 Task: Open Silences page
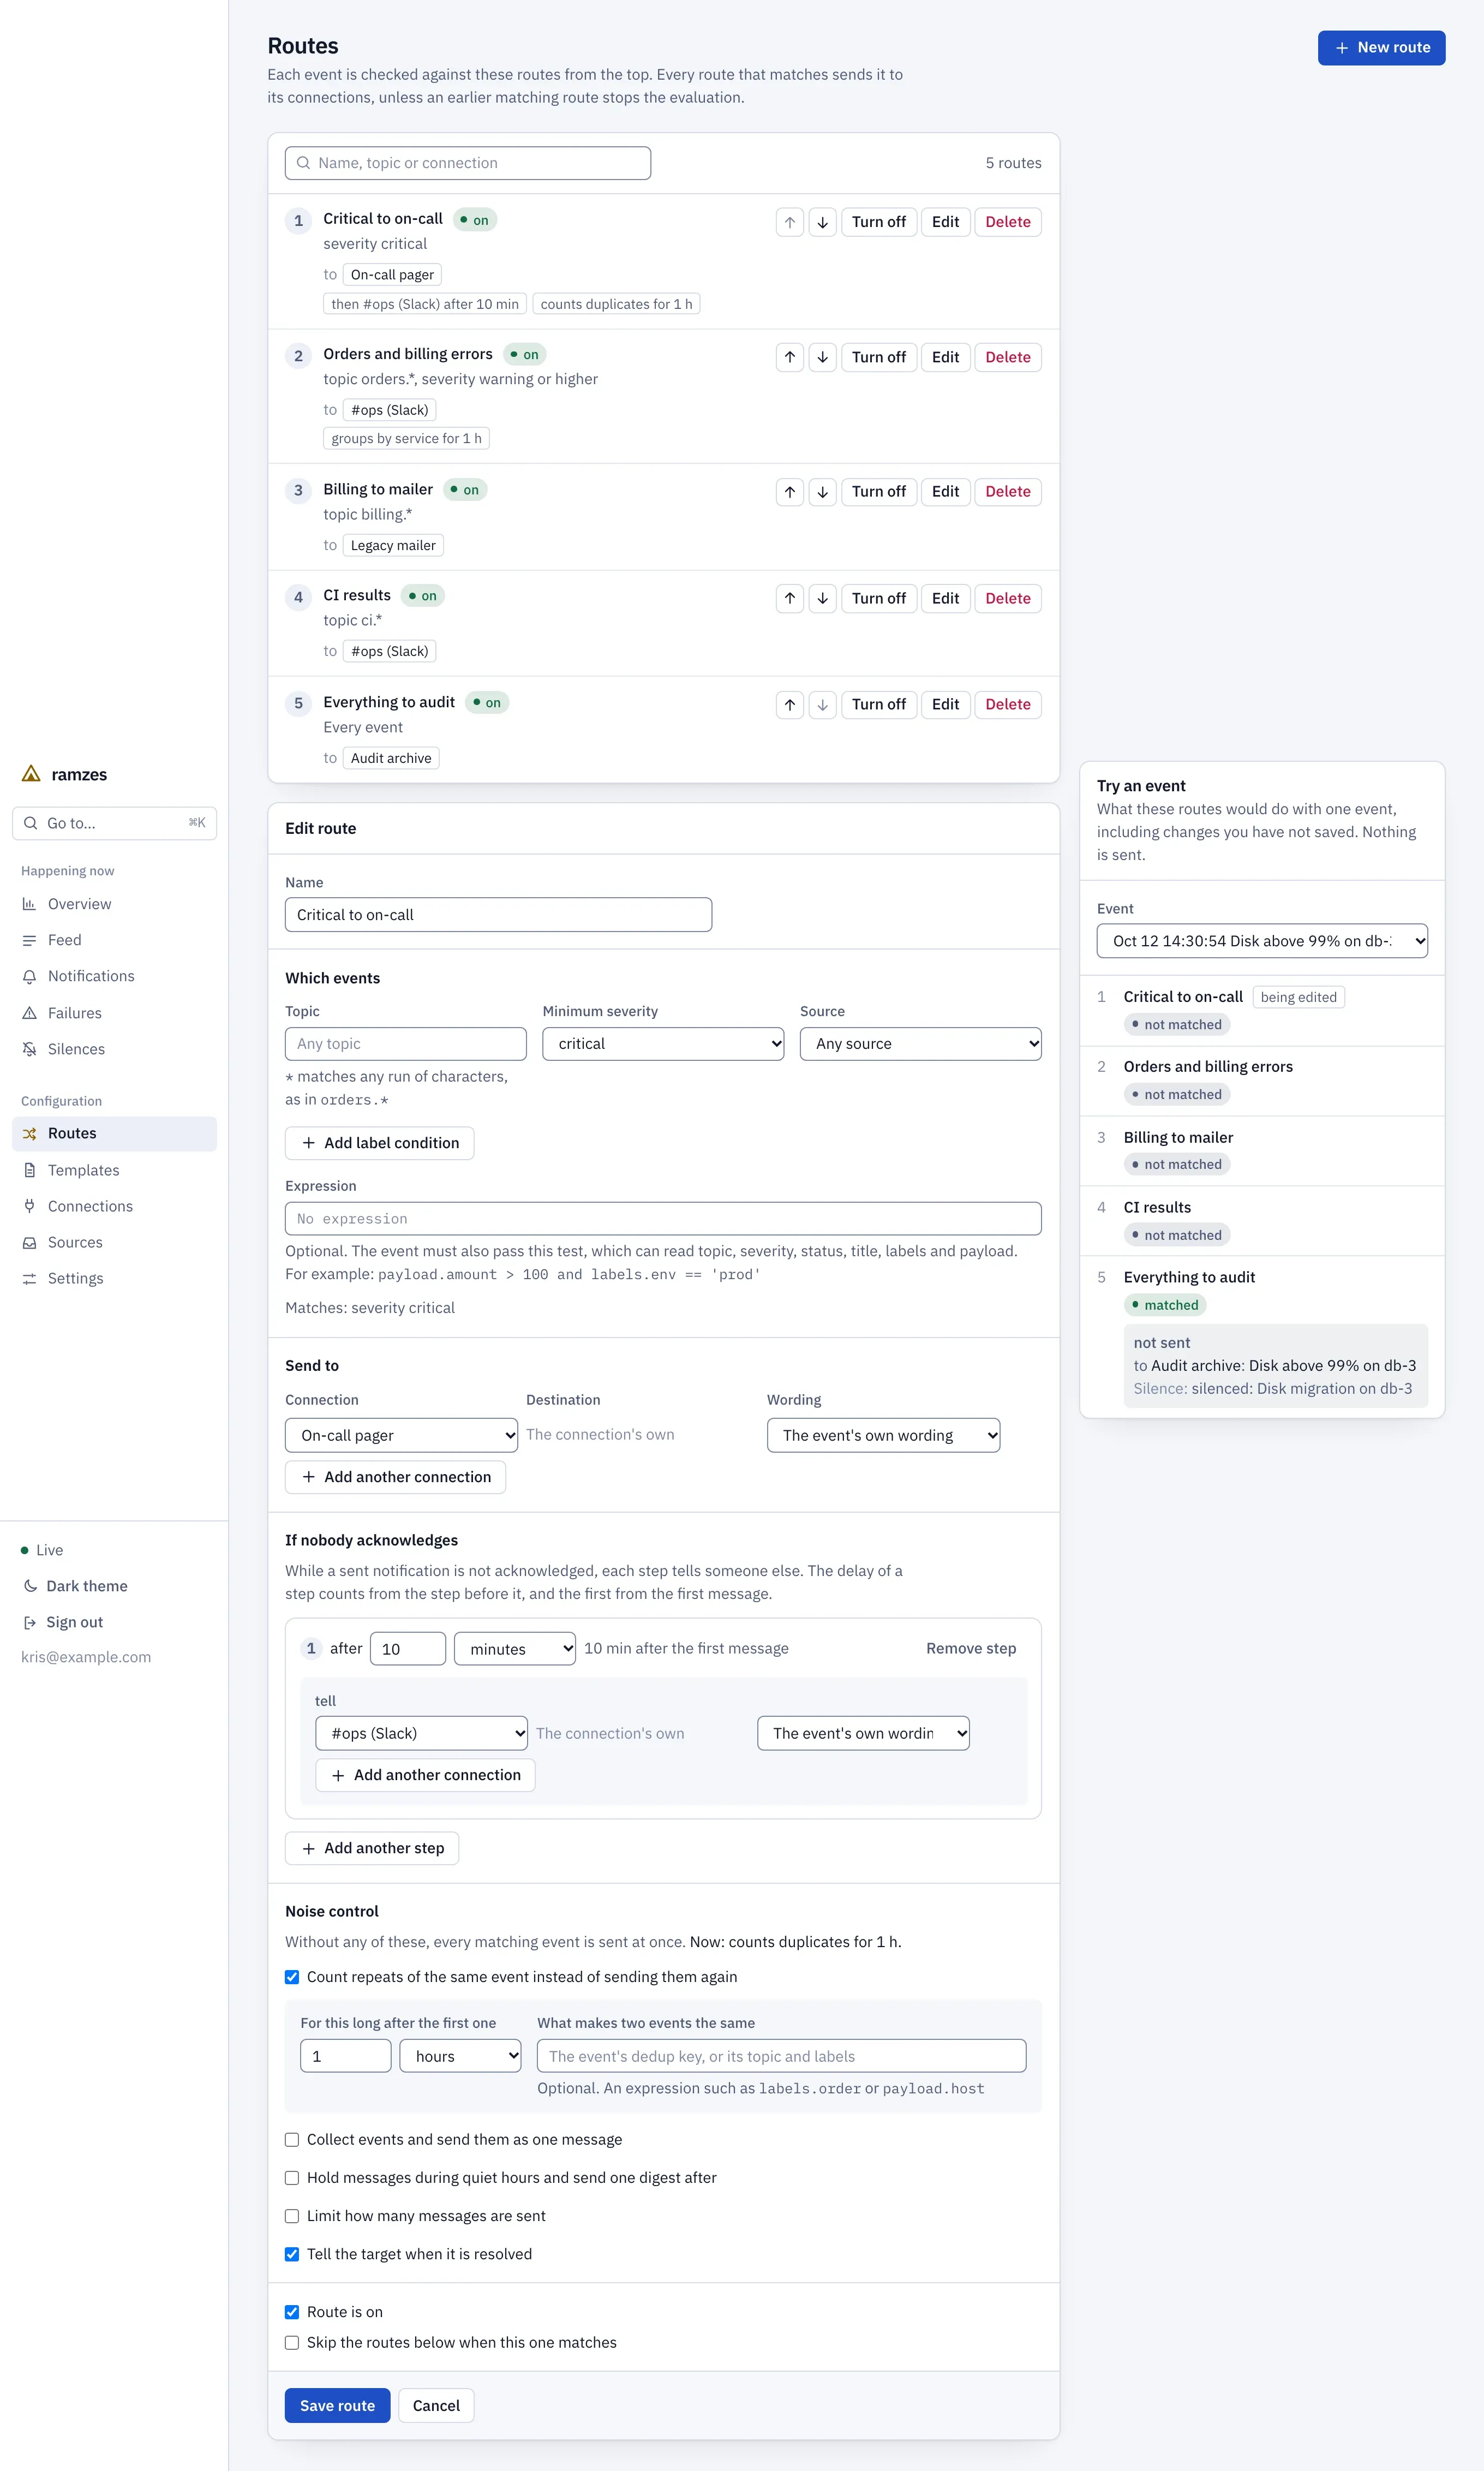pyautogui.click(x=114, y=1049)
